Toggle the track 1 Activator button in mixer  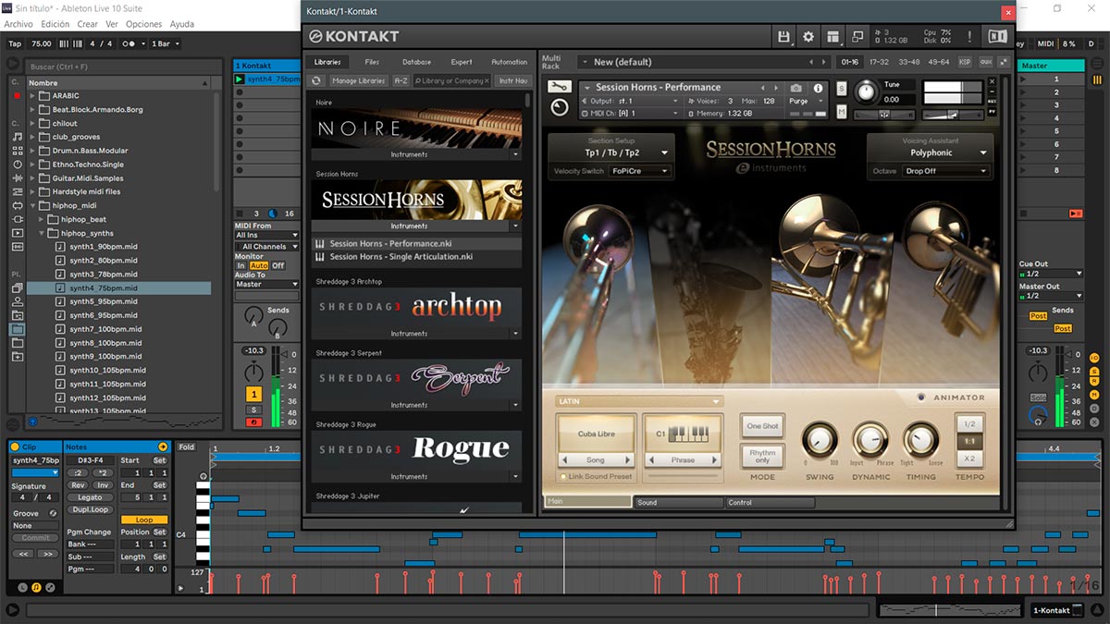coord(253,394)
